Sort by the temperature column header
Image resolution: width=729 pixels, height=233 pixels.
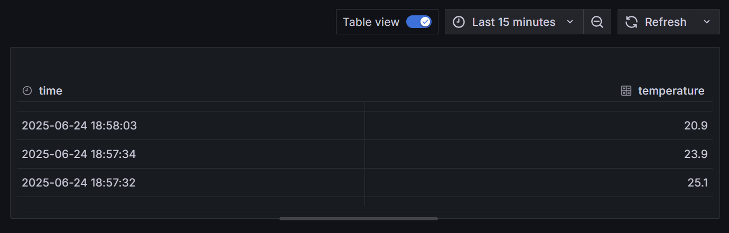(671, 91)
